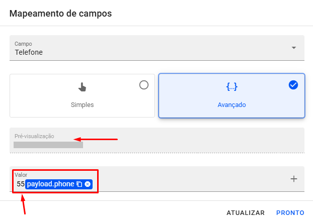Click the 55 prefix text in Valor
313x223 pixels.
tap(20, 184)
